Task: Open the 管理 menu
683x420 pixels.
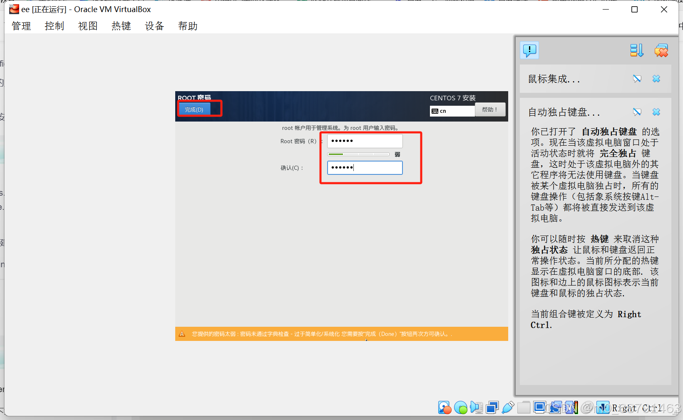Action: coord(21,26)
